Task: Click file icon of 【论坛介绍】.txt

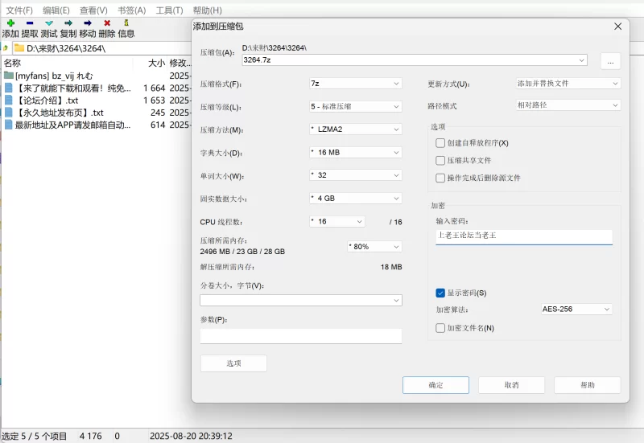Action: [x=9, y=100]
